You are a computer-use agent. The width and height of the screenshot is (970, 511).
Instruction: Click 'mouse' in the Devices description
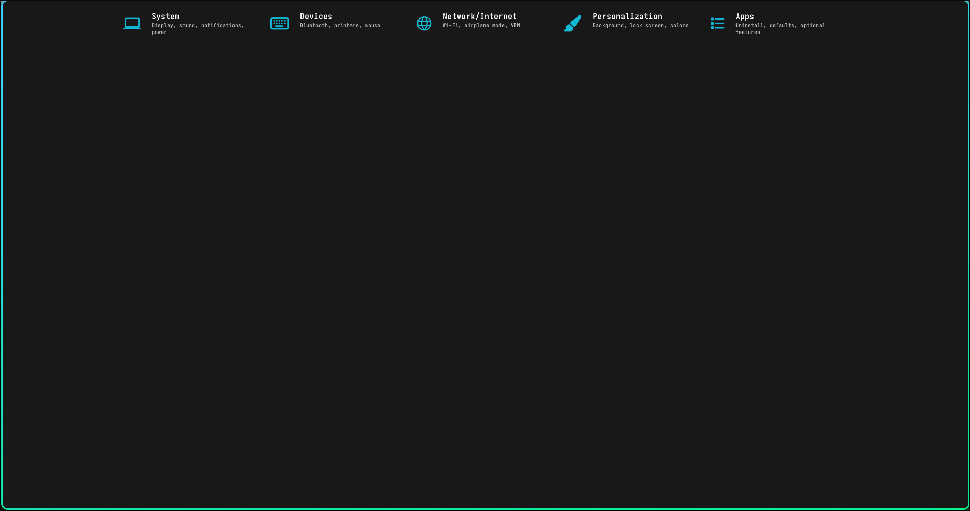point(372,26)
